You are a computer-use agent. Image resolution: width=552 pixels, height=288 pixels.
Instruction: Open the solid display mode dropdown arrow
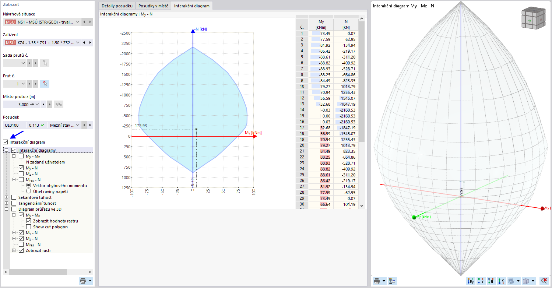(518, 281)
